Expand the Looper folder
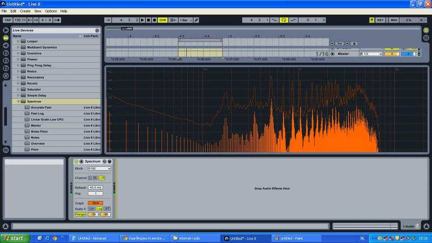This screenshot has width=432, height=243. 18,42
